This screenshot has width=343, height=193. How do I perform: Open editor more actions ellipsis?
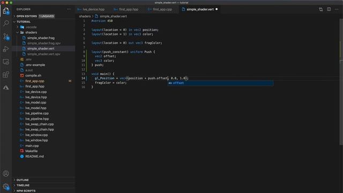coord(337,10)
